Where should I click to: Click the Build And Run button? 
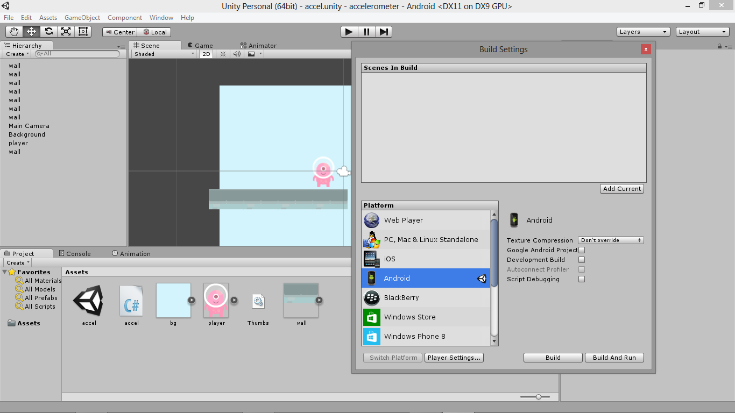614,357
